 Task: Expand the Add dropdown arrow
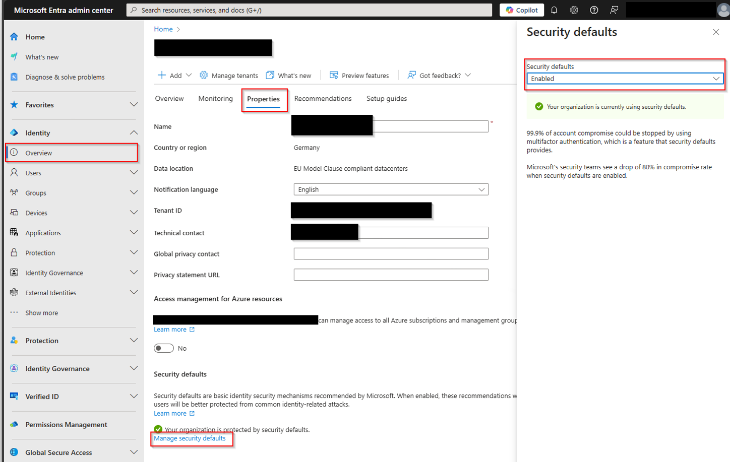pos(189,75)
